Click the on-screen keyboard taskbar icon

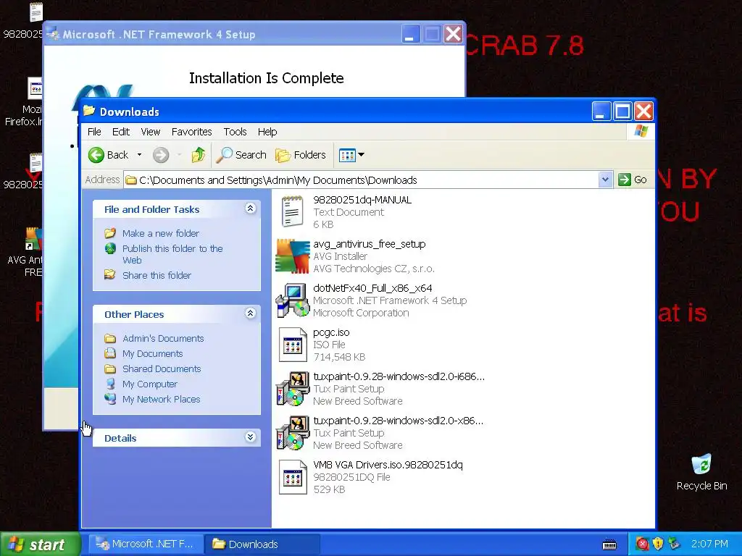pos(609,544)
